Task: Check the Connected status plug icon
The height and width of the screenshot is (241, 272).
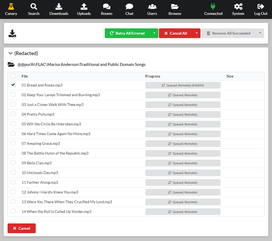Action: point(213,9)
